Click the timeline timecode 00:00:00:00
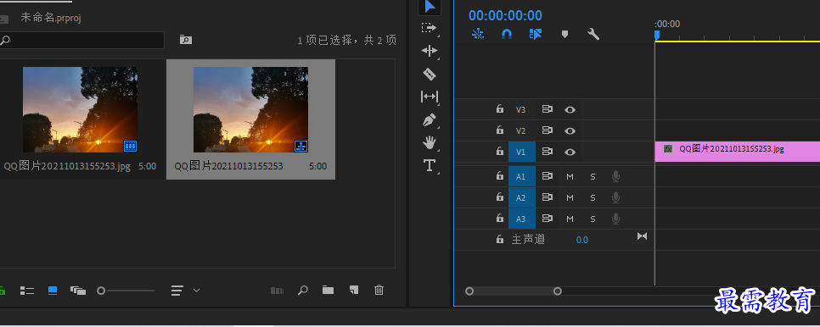820x327 pixels. pyautogui.click(x=505, y=15)
